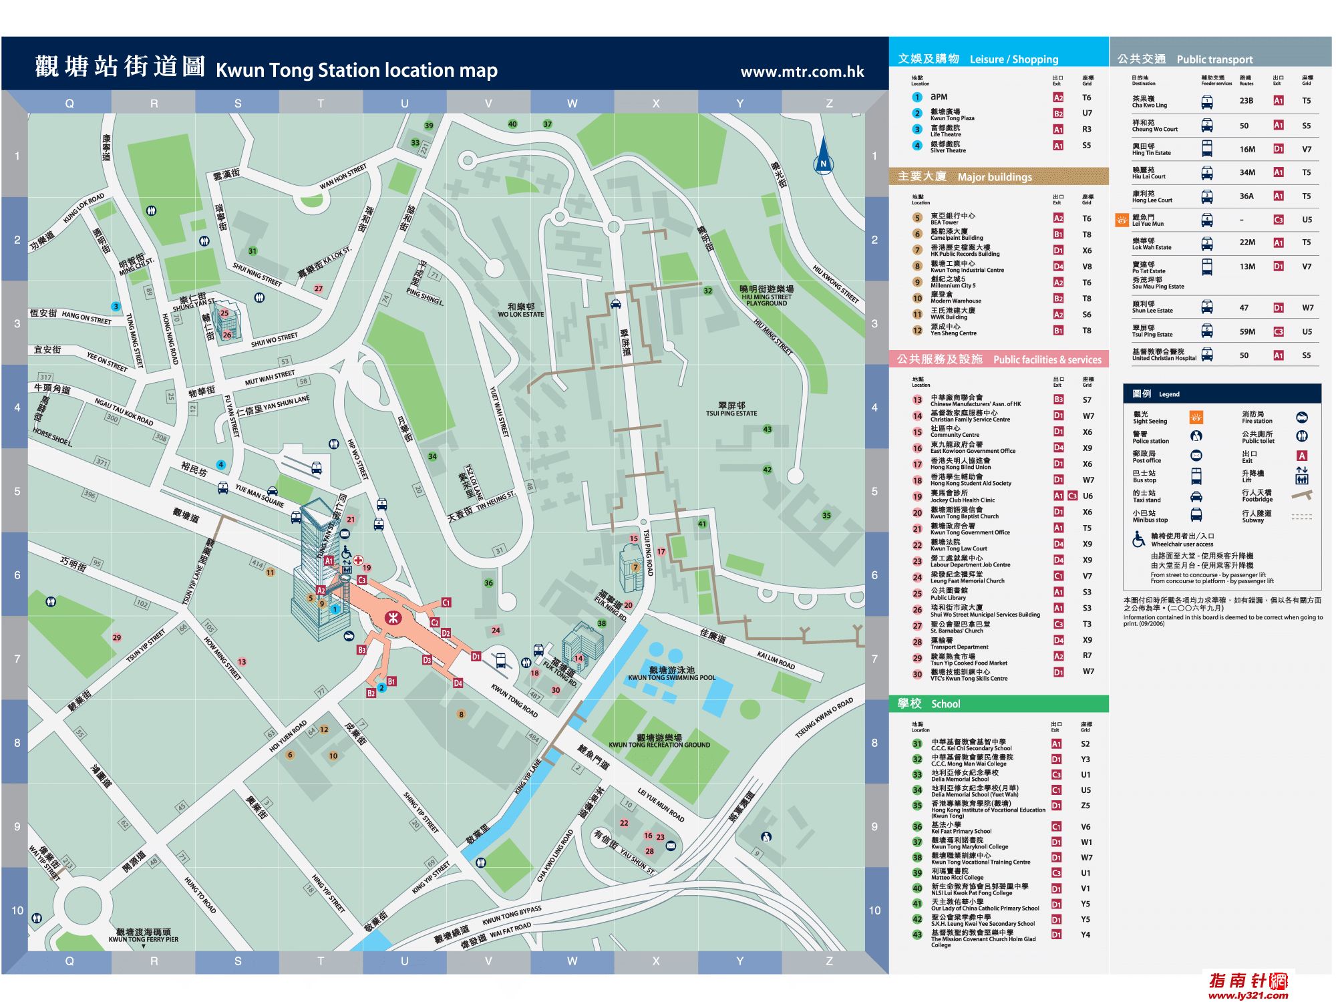Click the MTR logo on the station
This screenshot has height=1002, width=1336.
pos(393,618)
